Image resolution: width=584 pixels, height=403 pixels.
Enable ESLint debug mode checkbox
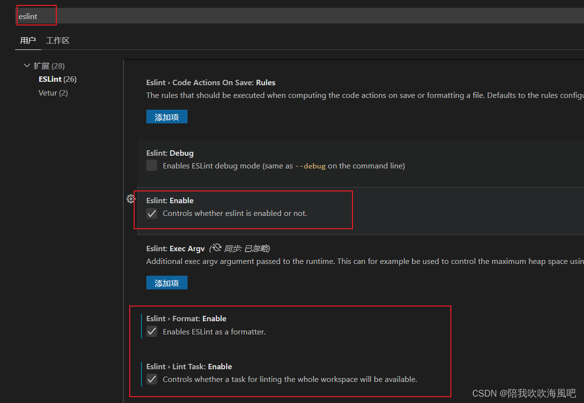tap(152, 166)
